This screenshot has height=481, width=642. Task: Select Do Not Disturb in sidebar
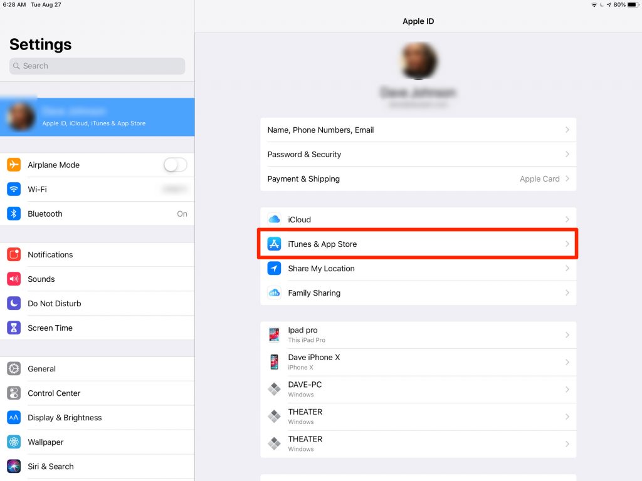97,304
